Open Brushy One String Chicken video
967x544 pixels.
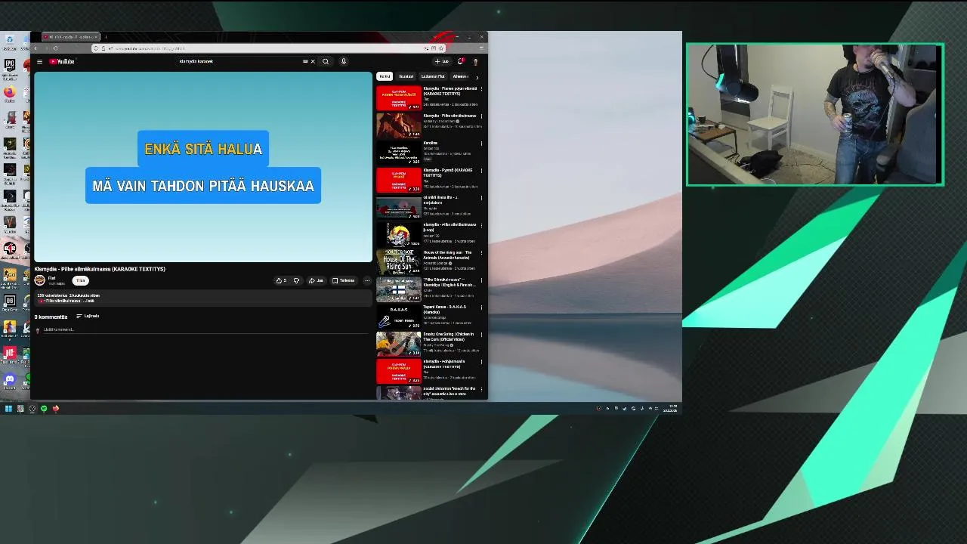click(x=398, y=343)
